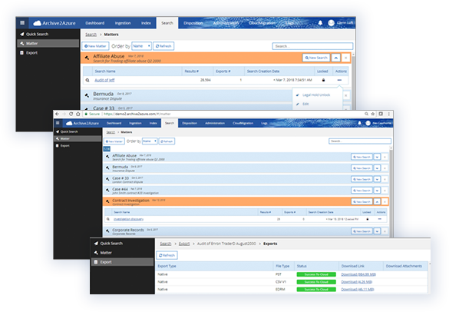Click browser reload icon in address bar
Image resolution: width=449 pixels, height=312 pixels.
[x=71, y=114]
